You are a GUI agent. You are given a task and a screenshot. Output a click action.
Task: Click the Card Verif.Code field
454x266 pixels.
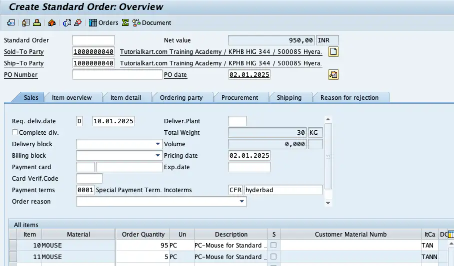coord(89,178)
